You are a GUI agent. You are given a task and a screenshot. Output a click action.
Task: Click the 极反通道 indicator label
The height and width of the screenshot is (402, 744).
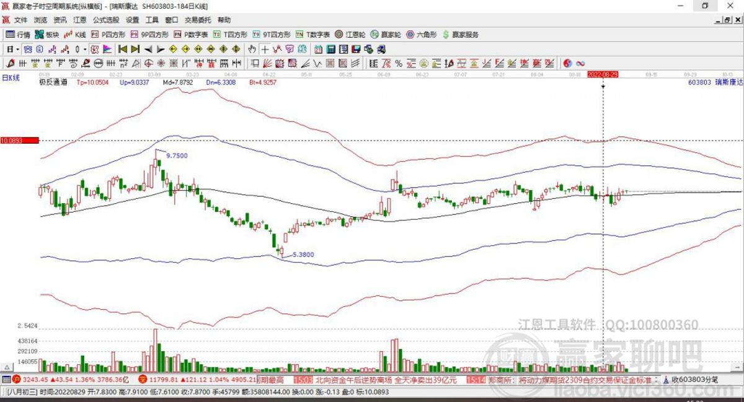pos(53,81)
